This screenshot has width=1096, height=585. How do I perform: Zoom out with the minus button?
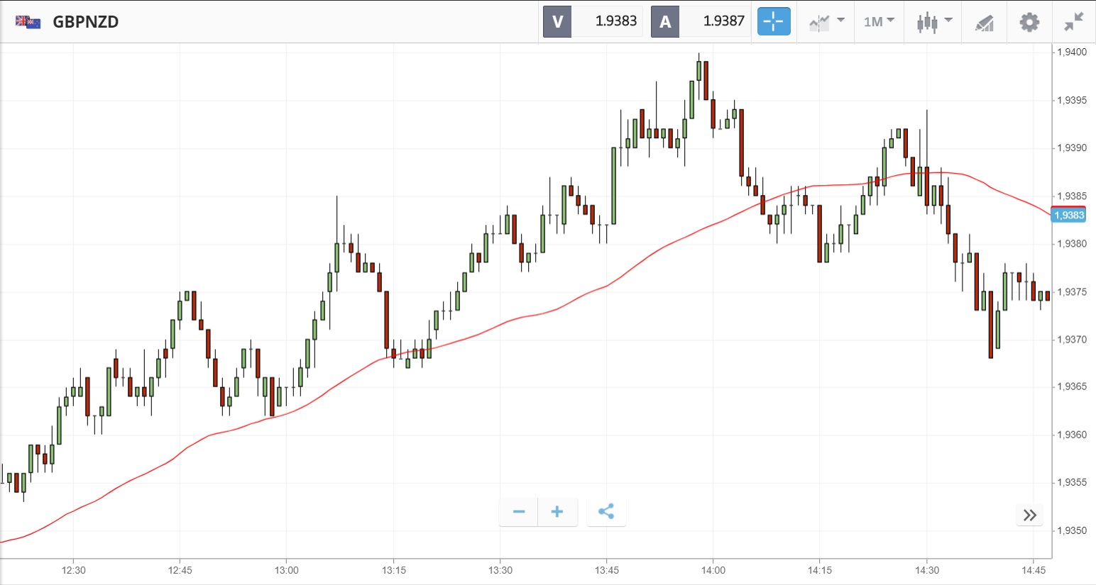519,512
